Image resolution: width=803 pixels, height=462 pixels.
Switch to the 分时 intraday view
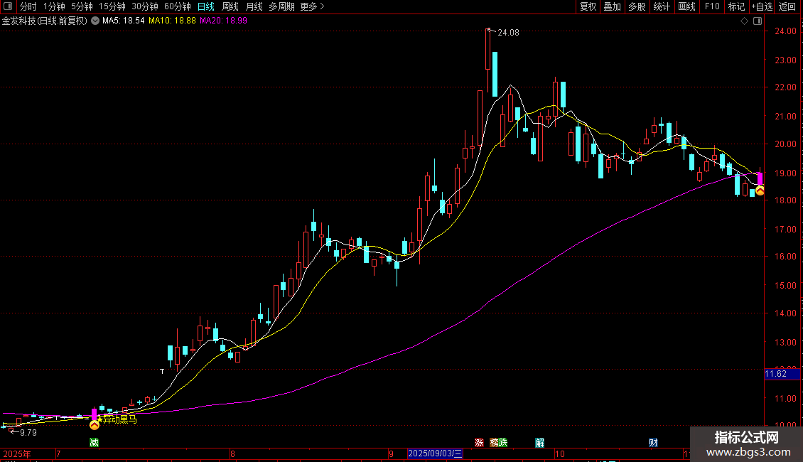tap(28, 6)
